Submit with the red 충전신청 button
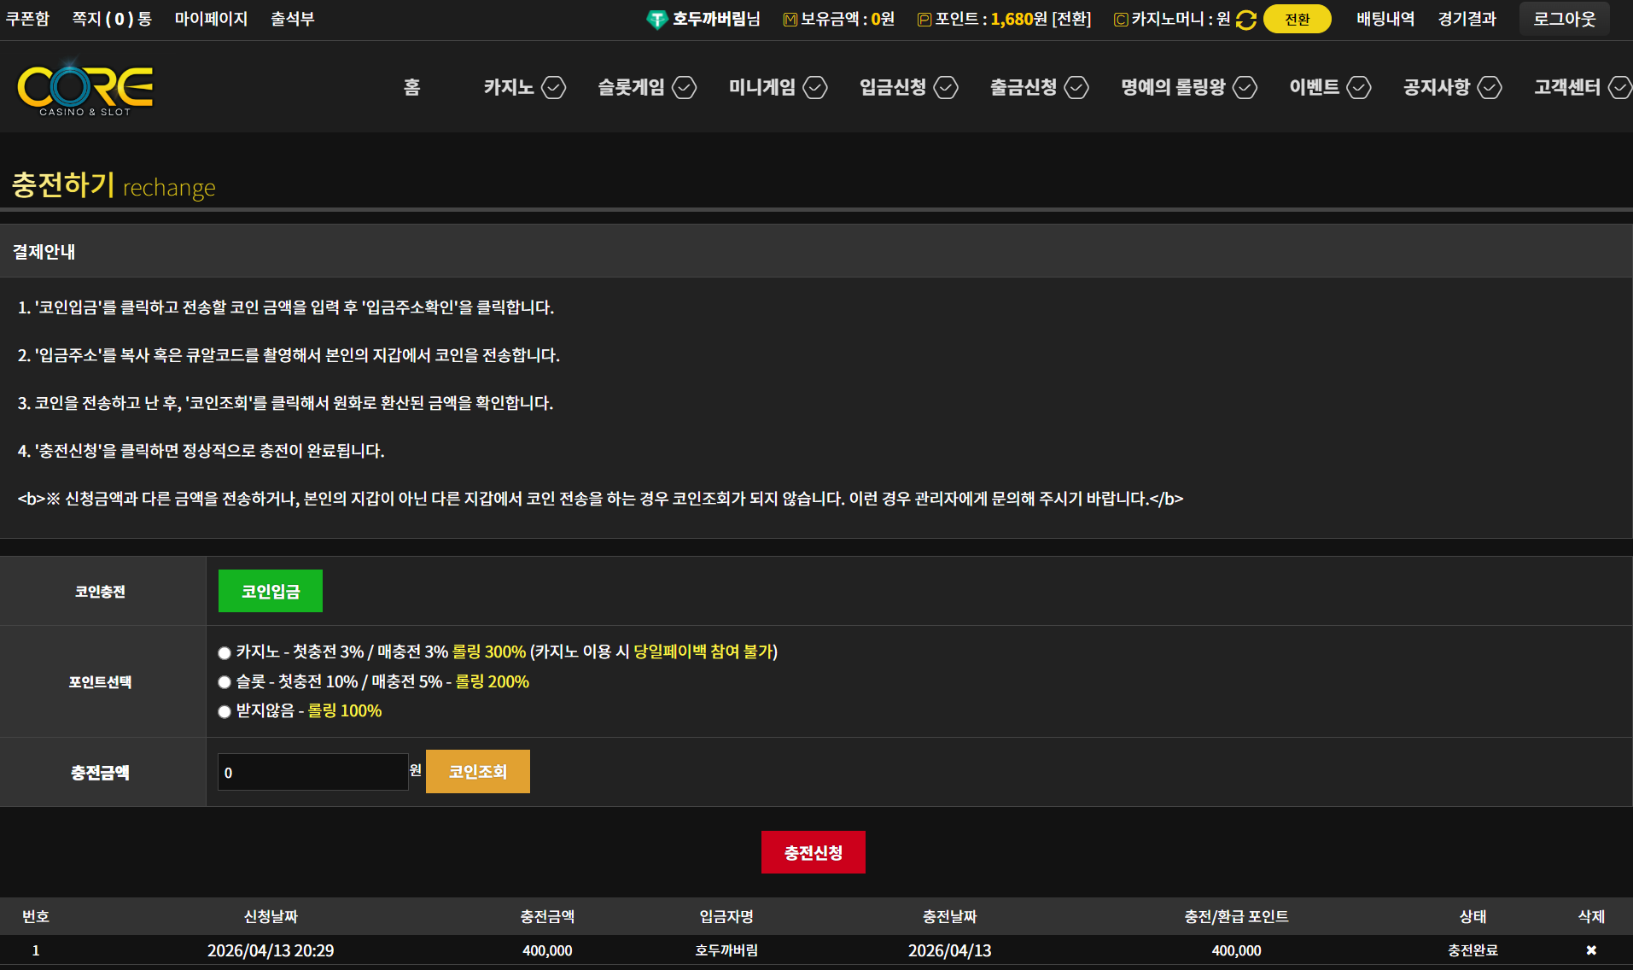The height and width of the screenshot is (970, 1633). (x=813, y=852)
